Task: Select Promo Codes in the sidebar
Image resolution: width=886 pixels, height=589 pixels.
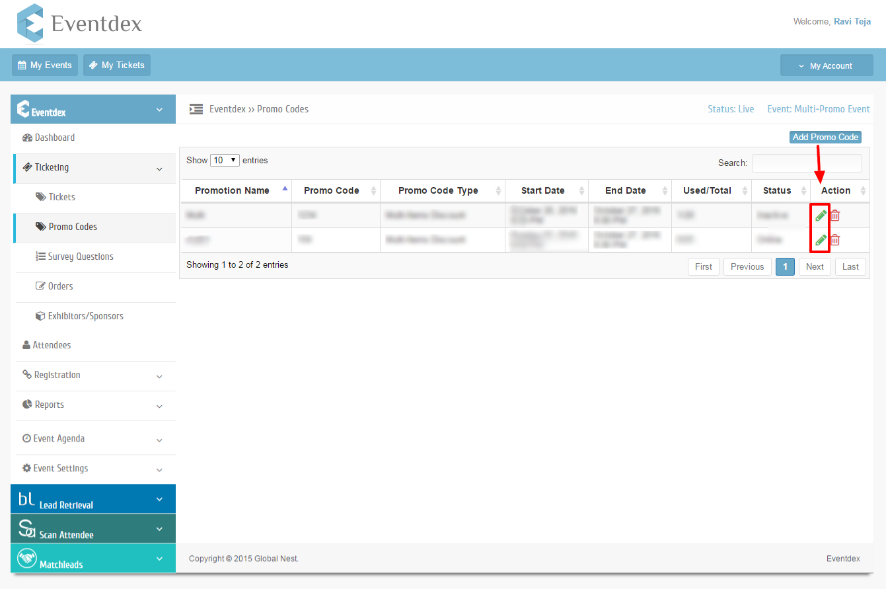Action: coord(94,227)
